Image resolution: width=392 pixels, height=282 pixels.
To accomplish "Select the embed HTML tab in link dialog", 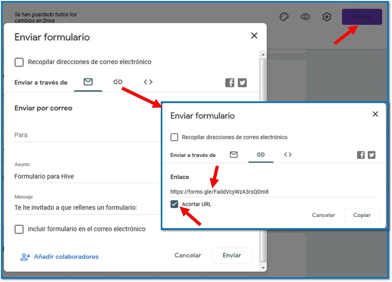I will tap(288, 155).
